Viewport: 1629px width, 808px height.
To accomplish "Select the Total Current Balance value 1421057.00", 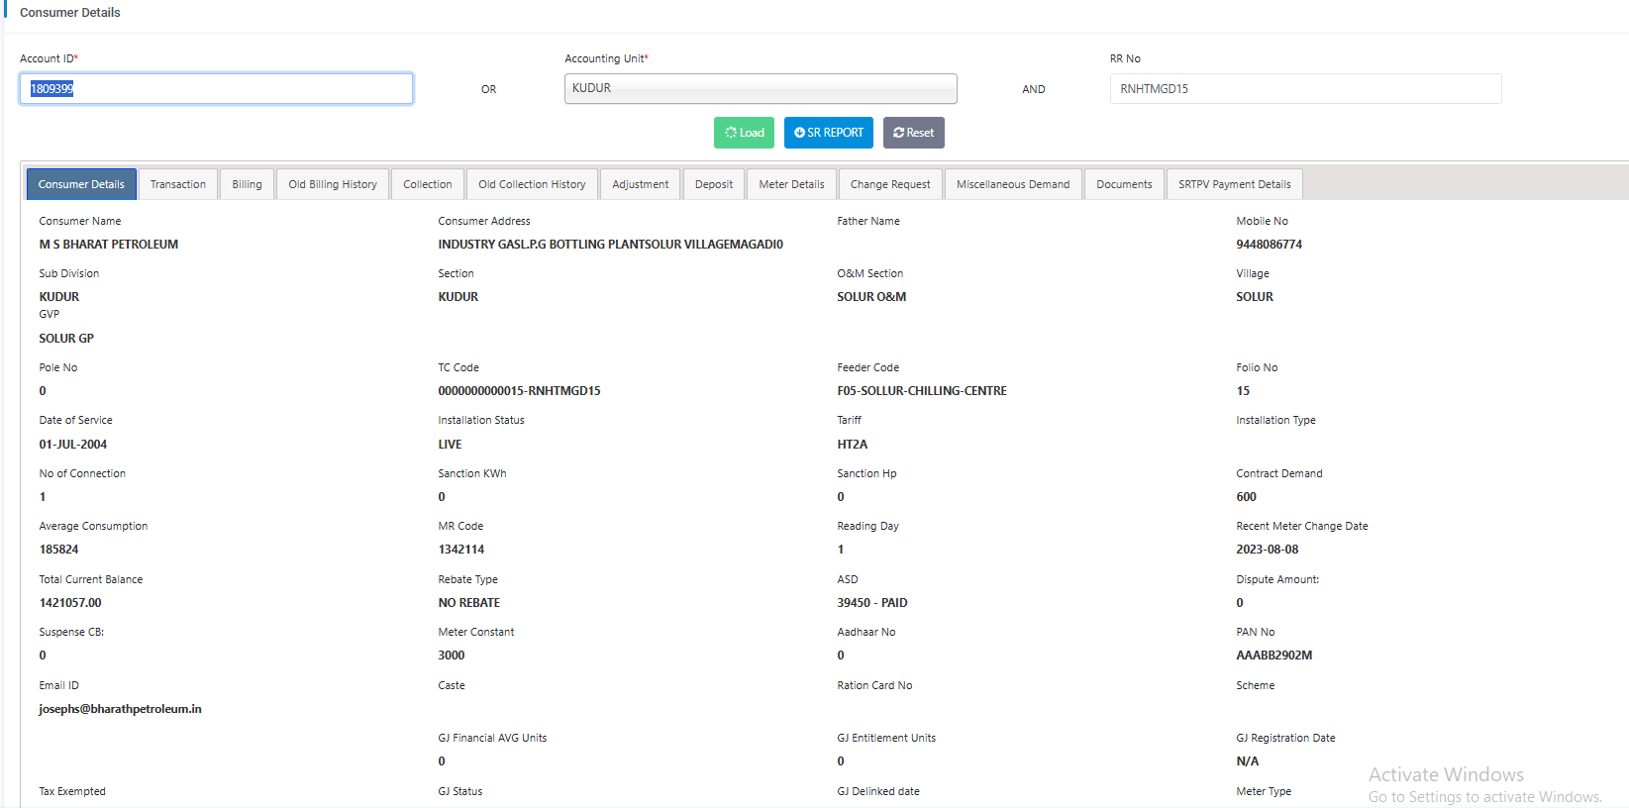I will tap(70, 603).
